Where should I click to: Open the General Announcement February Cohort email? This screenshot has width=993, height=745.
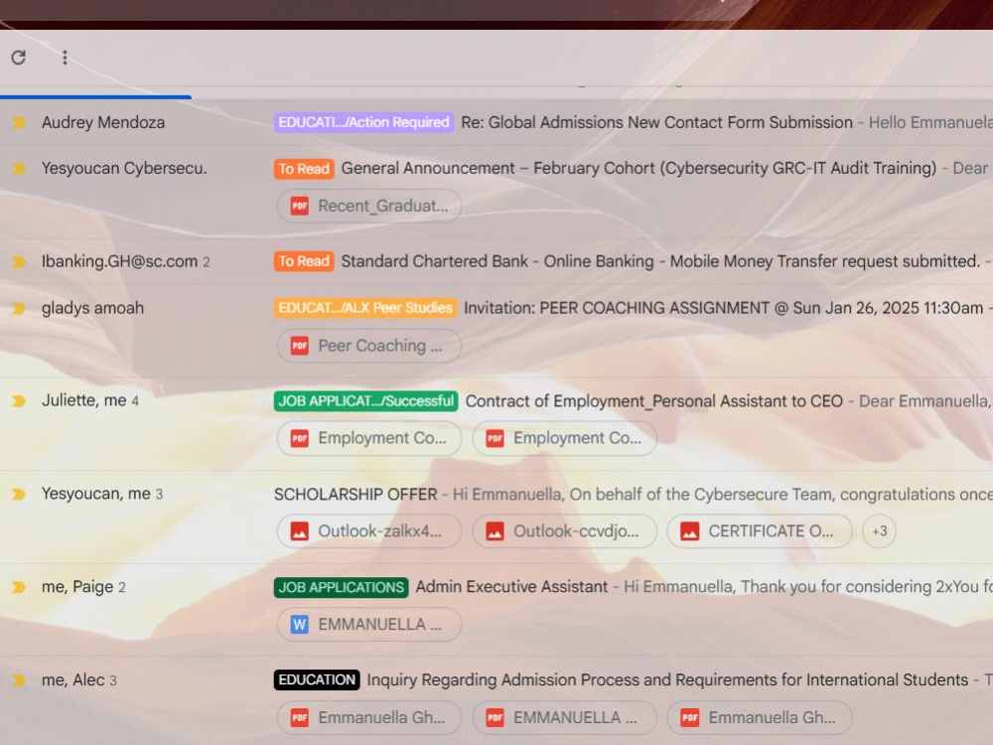pyautogui.click(x=638, y=169)
